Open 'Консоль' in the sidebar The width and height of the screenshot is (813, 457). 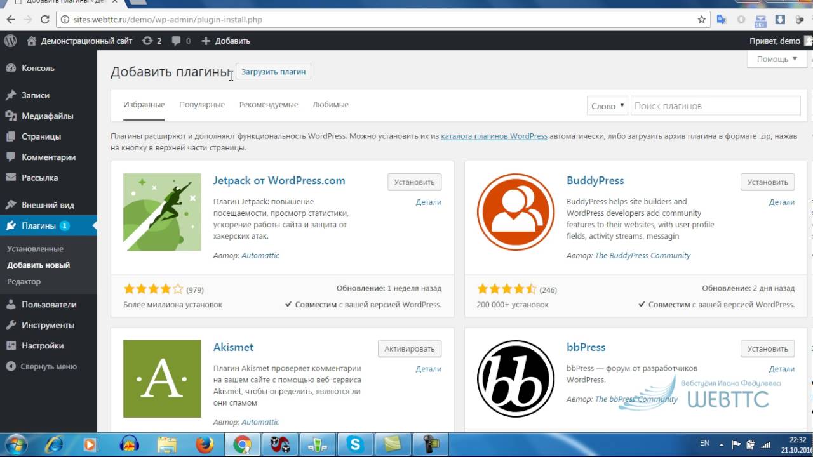coord(48,68)
